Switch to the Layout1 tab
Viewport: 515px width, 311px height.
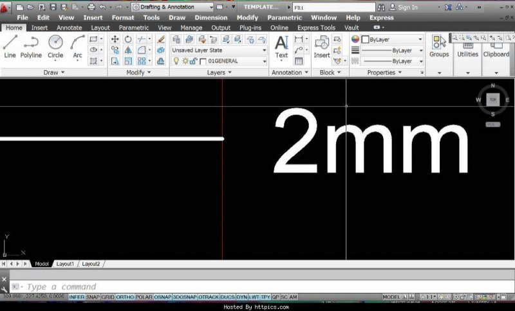click(65, 264)
